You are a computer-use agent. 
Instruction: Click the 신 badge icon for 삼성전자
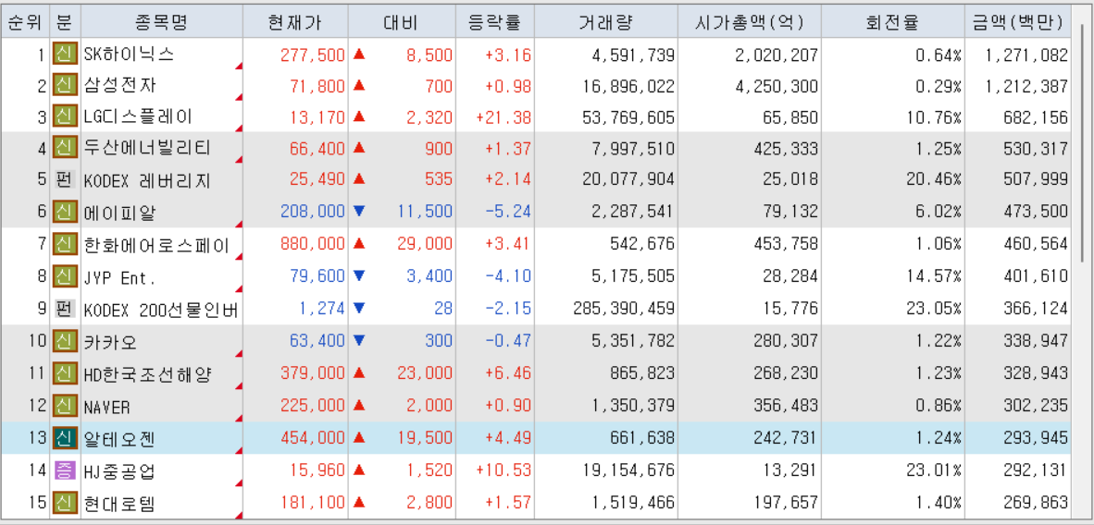[64, 87]
